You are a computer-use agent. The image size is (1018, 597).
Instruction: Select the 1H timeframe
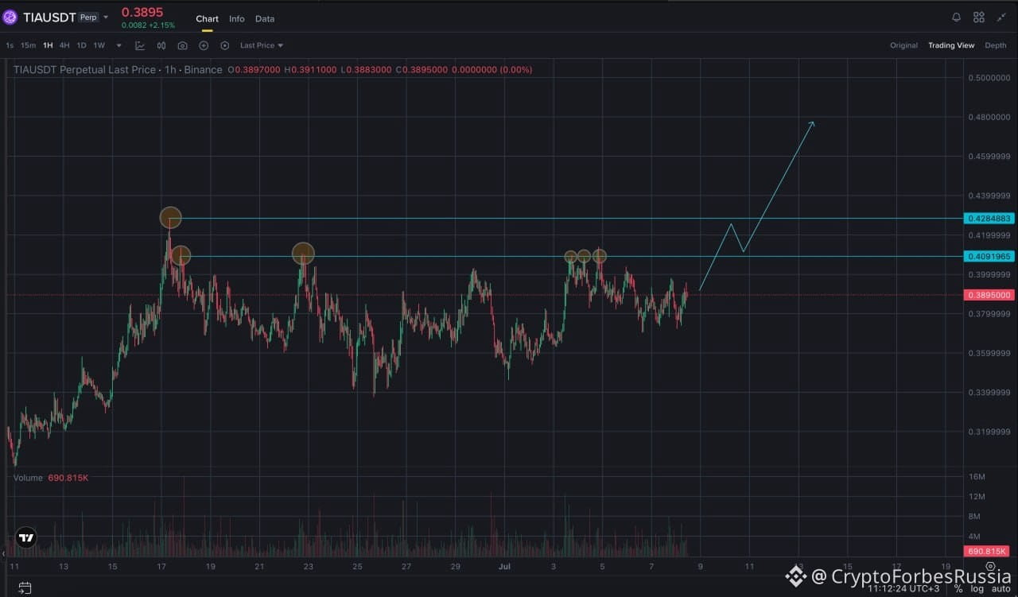point(48,45)
